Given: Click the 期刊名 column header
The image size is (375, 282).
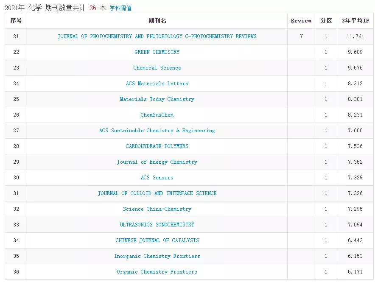Looking at the screenshot, I should pyautogui.click(x=157, y=21).
